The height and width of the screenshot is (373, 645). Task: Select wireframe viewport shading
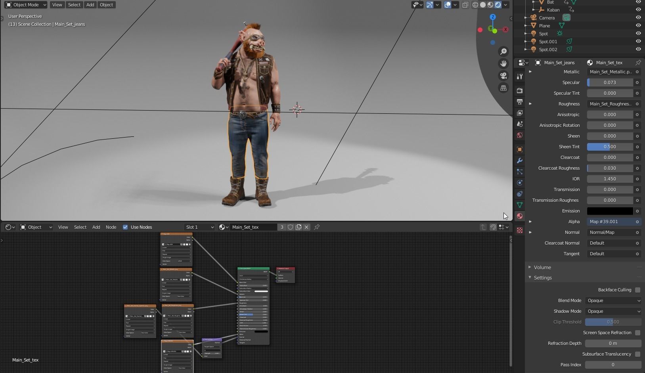[x=475, y=5]
